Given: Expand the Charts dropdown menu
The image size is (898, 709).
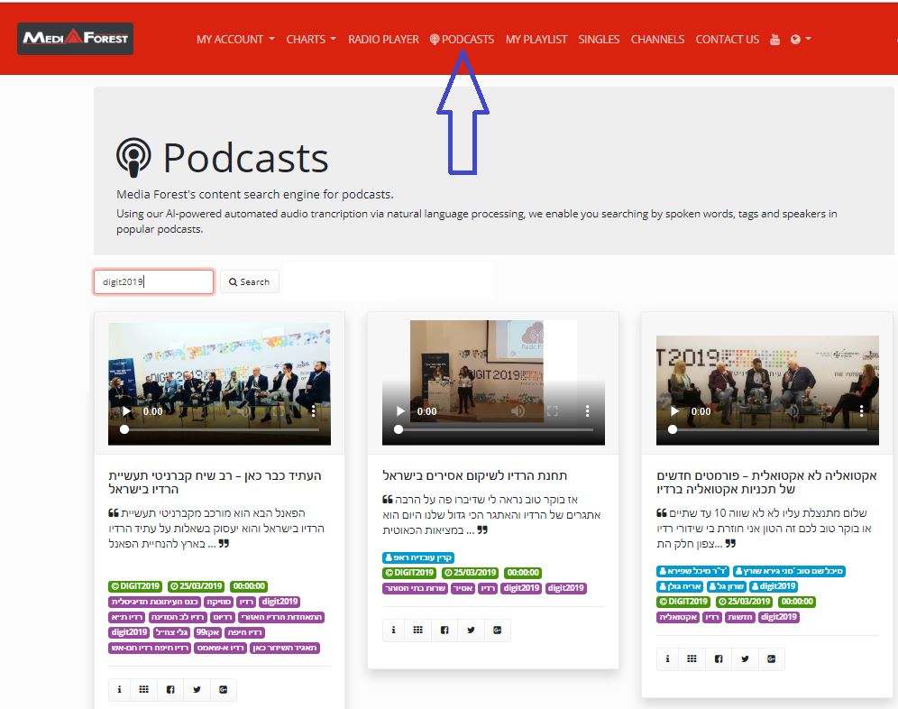Looking at the screenshot, I should (311, 39).
